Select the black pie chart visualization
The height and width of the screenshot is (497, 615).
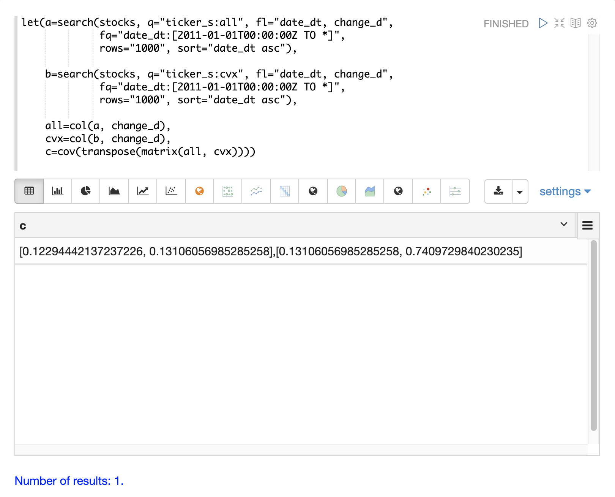tap(86, 191)
